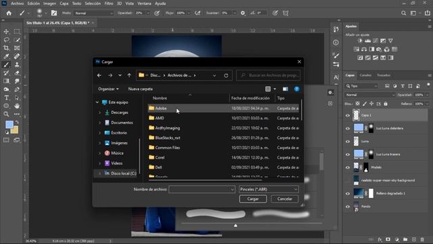
Task: Hide the Luna layer
Action: pos(348,142)
